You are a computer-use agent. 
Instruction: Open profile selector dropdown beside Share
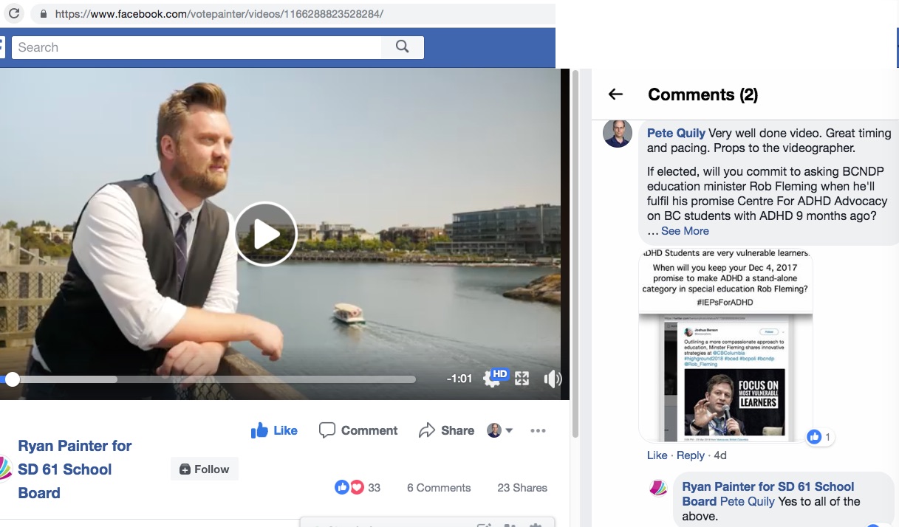[500, 430]
